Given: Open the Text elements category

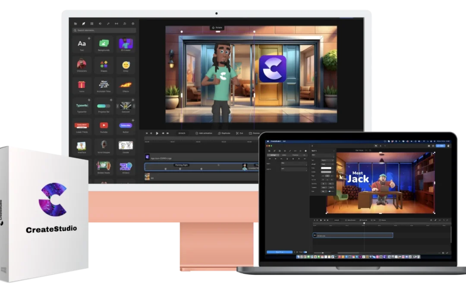Looking at the screenshot, I should 82,43.
